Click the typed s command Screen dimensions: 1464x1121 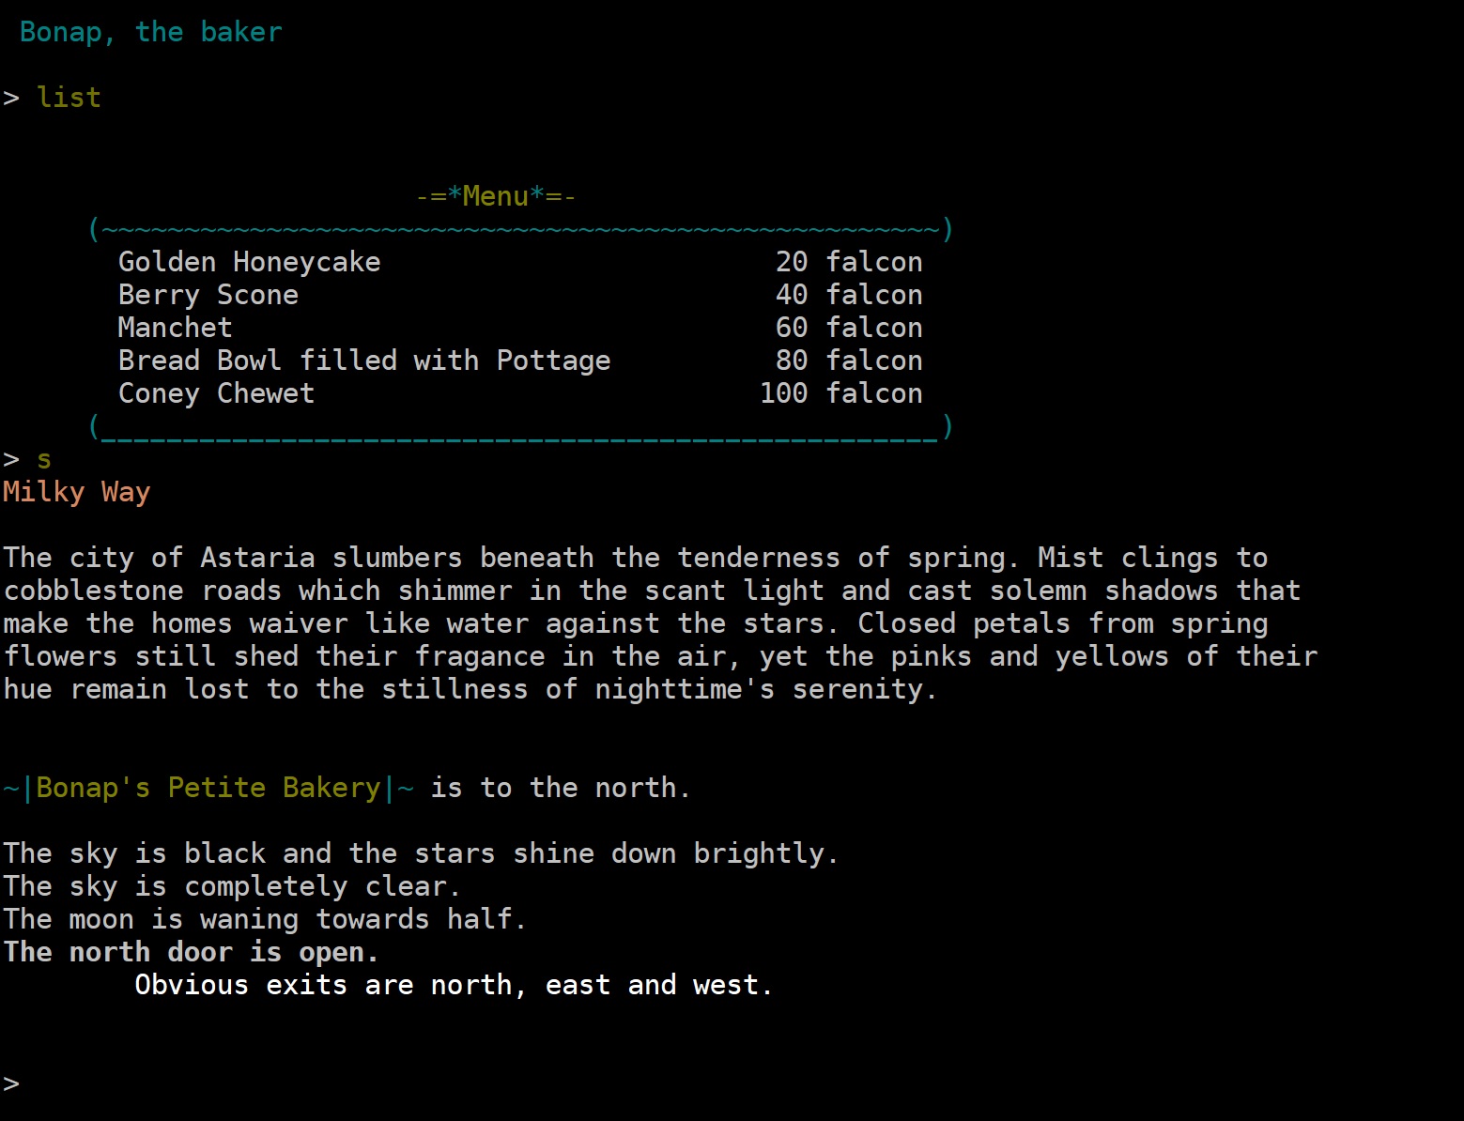tap(44, 460)
